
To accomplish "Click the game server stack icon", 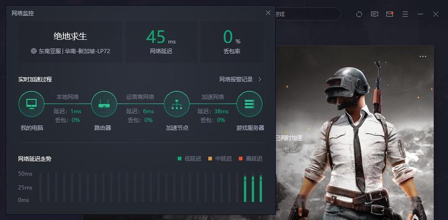I will point(250,104).
